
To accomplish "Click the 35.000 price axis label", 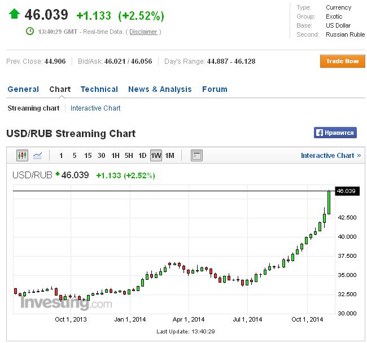I will click(x=347, y=275).
